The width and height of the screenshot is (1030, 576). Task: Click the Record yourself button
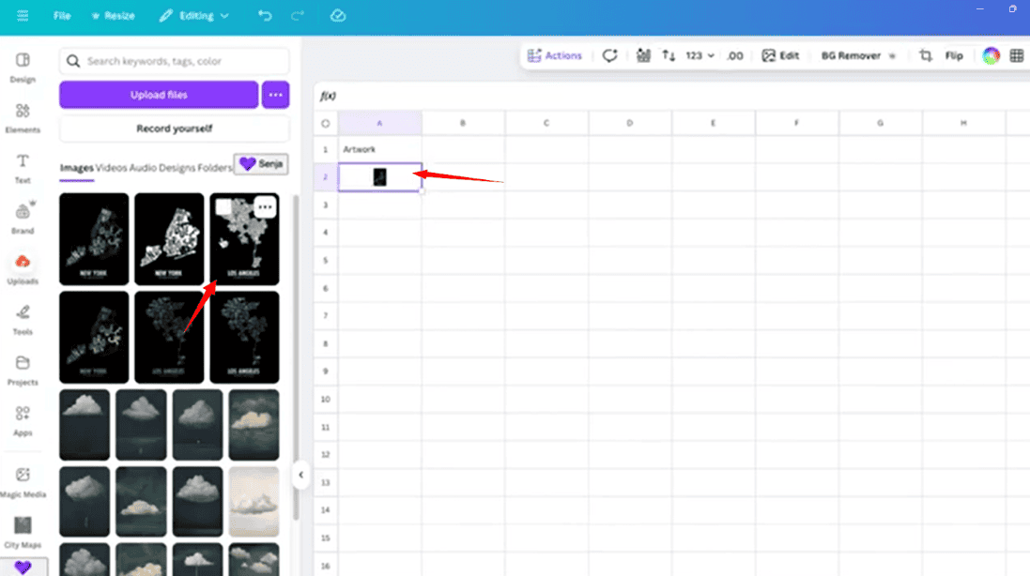174,129
